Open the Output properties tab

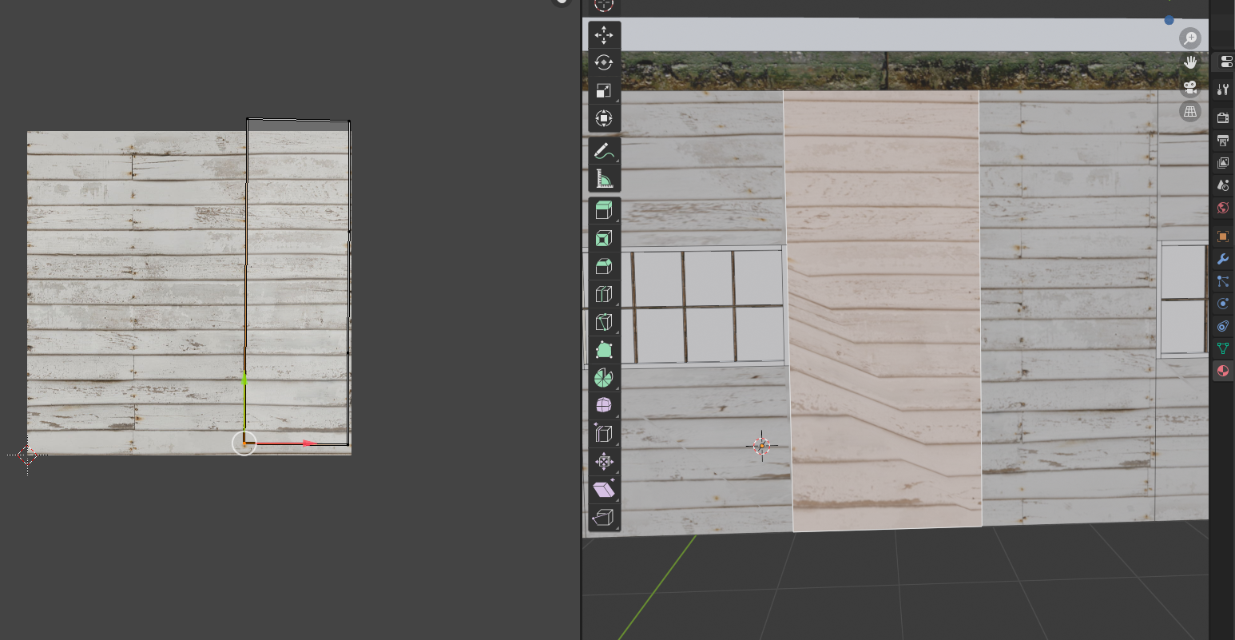coord(1223,141)
